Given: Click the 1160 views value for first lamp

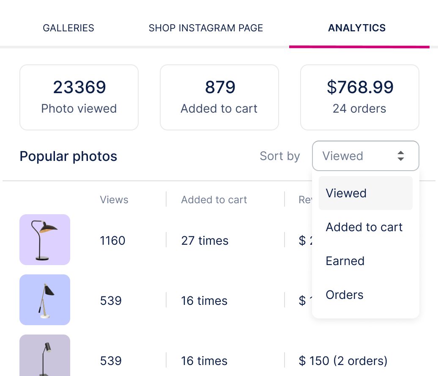Looking at the screenshot, I should pos(112,241).
